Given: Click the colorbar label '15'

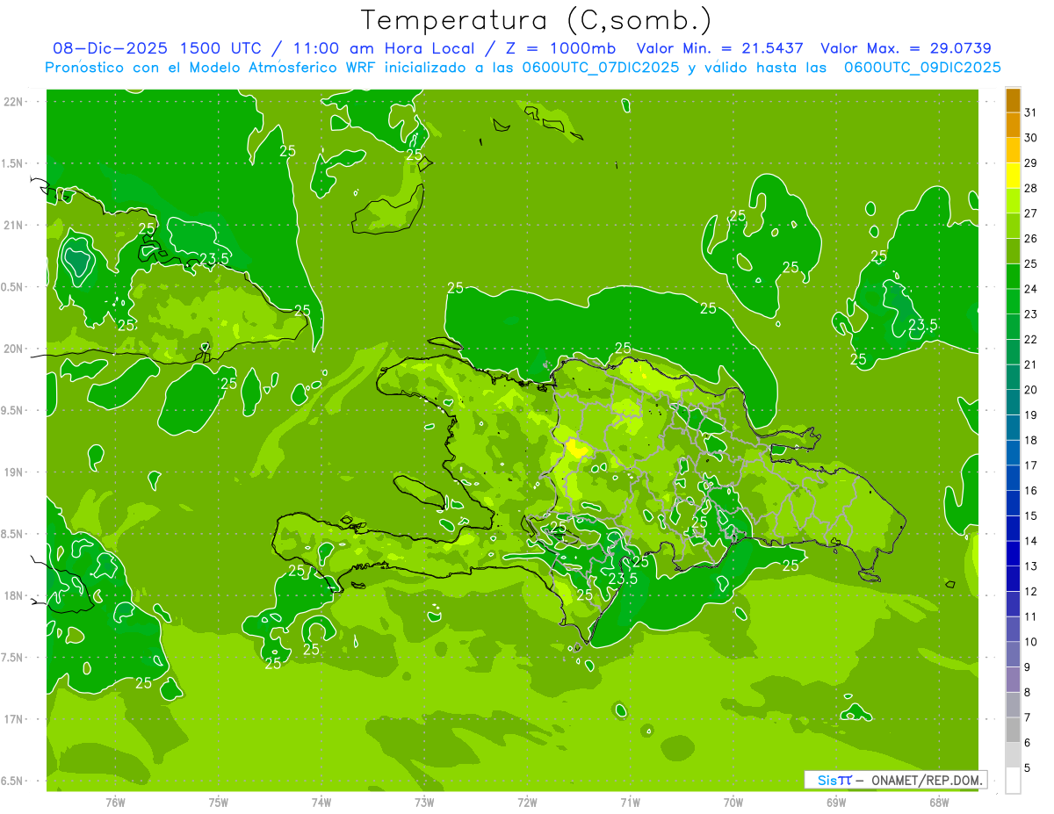Looking at the screenshot, I should coord(1030,515).
